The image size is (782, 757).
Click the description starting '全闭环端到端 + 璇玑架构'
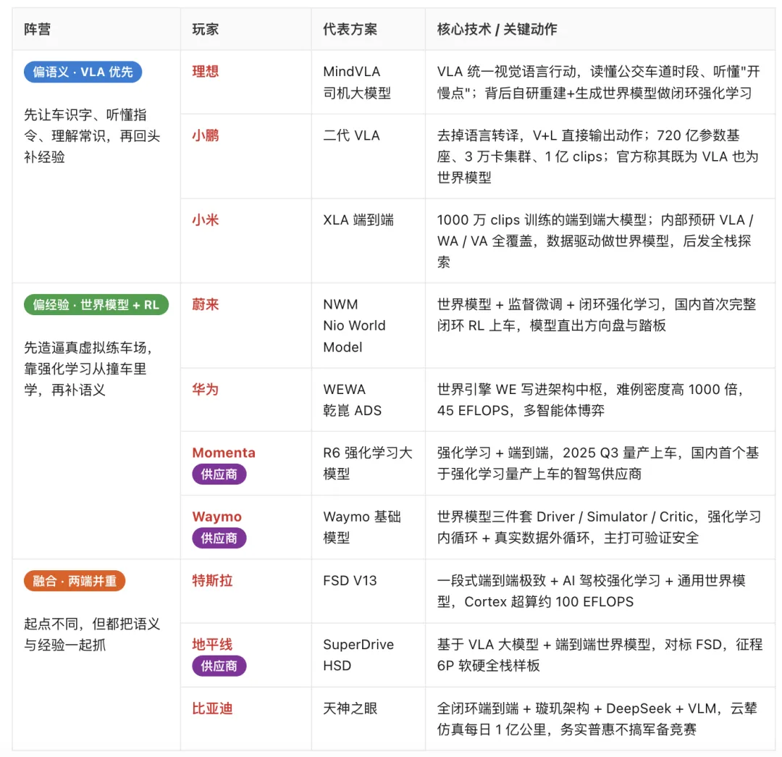click(x=597, y=719)
